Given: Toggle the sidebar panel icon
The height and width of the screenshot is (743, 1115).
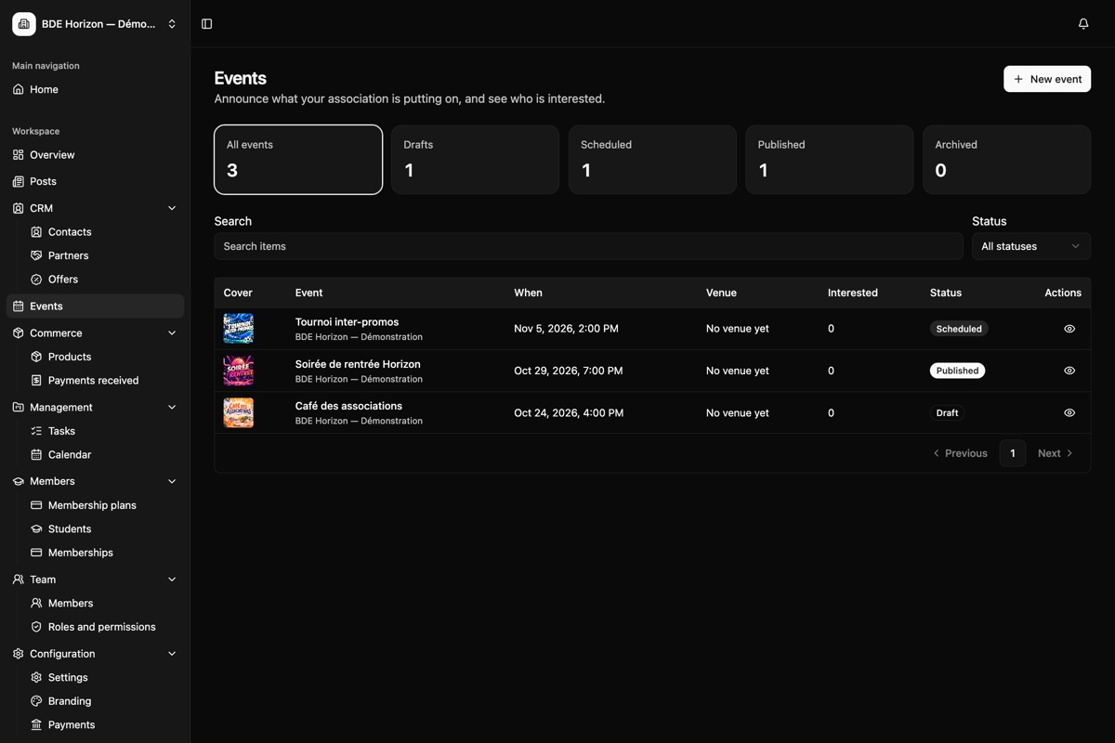Looking at the screenshot, I should click(x=207, y=23).
